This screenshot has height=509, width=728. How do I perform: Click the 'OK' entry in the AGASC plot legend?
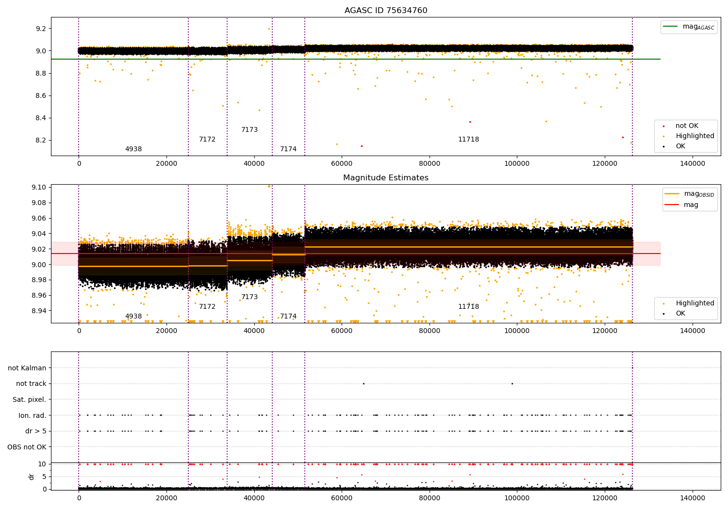coord(680,146)
